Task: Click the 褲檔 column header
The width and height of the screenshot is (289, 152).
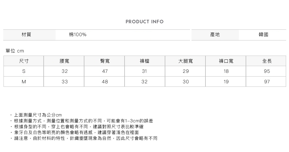Action: 145,61
